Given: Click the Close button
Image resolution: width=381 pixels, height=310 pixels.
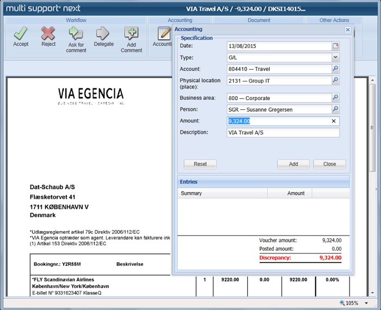Looking at the screenshot, I should tap(329, 164).
